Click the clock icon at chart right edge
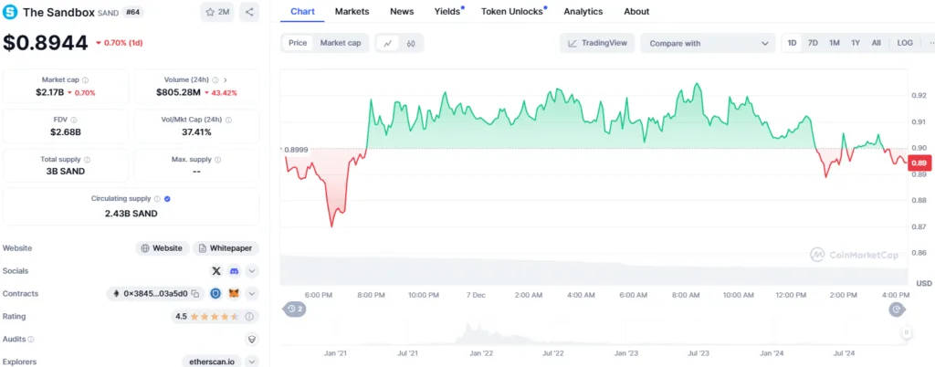The height and width of the screenshot is (367, 935). point(897,309)
